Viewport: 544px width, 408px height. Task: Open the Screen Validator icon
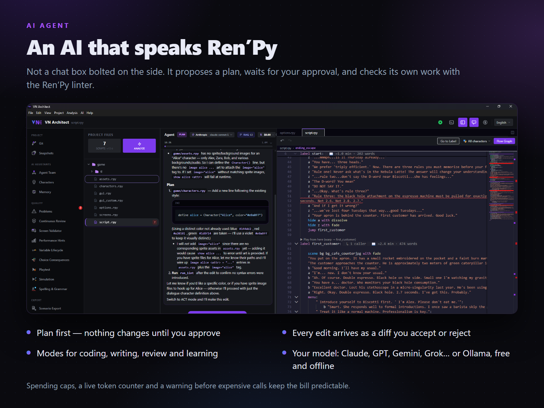(34, 231)
